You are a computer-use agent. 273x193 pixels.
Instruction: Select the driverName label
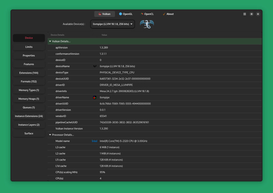(62, 98)
